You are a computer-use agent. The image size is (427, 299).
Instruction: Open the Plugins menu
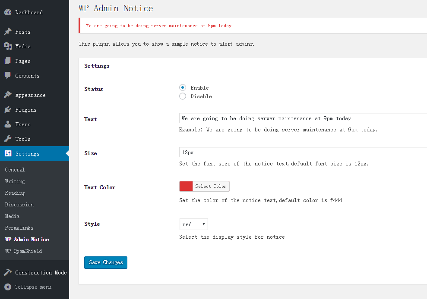coord(26,110)
